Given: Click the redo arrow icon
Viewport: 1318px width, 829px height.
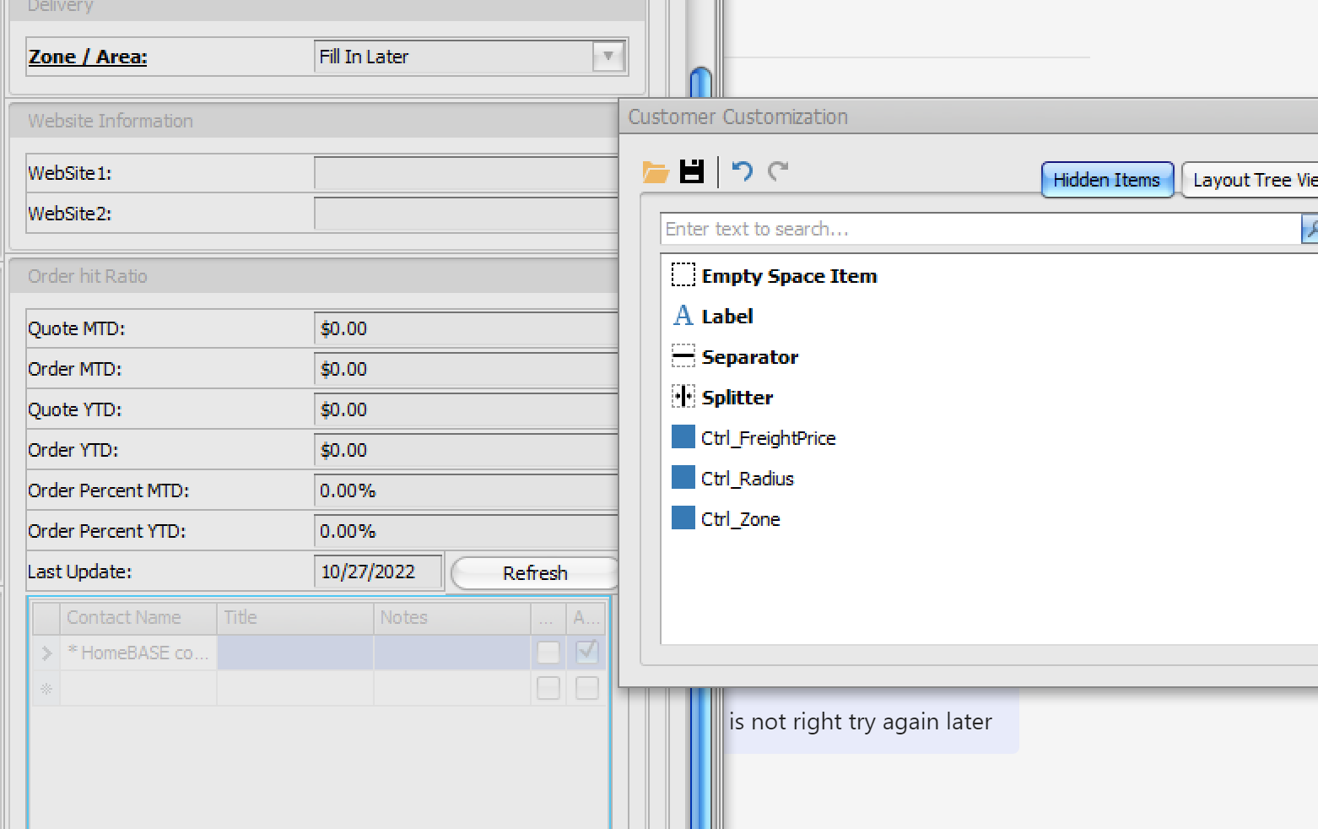Looking at the screenshot, I should (778, 171).
